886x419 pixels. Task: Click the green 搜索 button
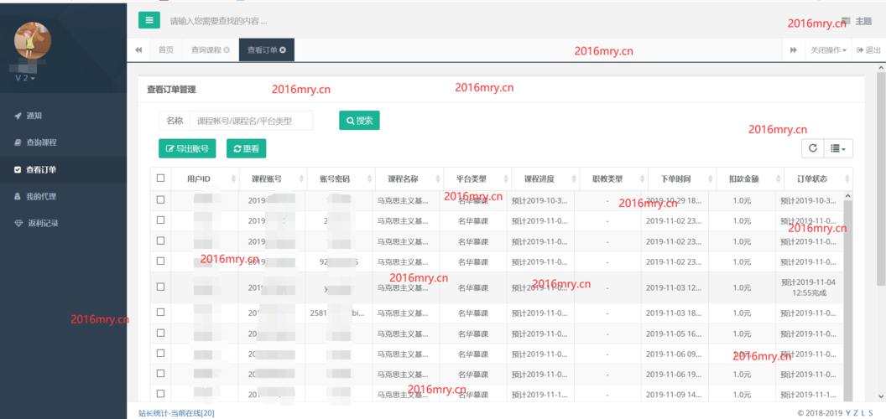(x=359, y=121)
